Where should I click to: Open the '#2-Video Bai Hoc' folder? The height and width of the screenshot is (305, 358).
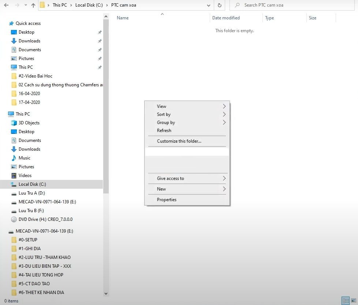36,76
